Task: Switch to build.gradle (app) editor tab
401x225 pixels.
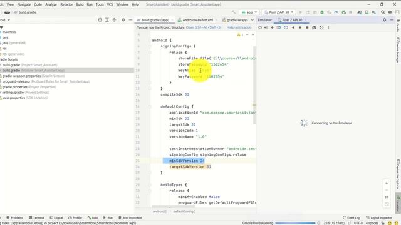Action: coord(155,20)
